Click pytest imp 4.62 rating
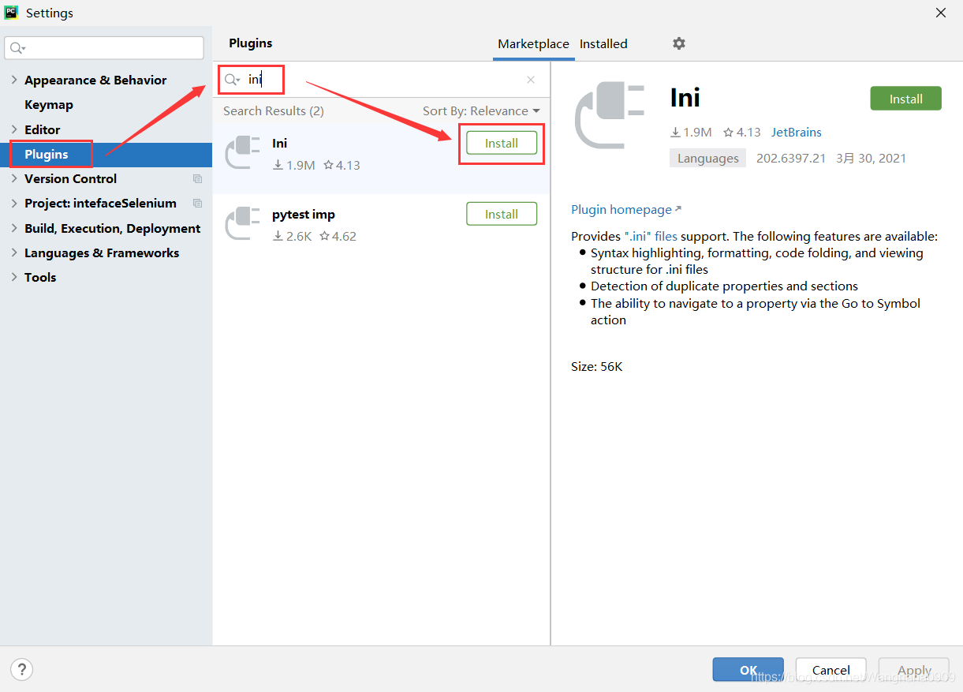Viewport: 963px width, 692px height. pyautogui.click(x=338, y=236)
